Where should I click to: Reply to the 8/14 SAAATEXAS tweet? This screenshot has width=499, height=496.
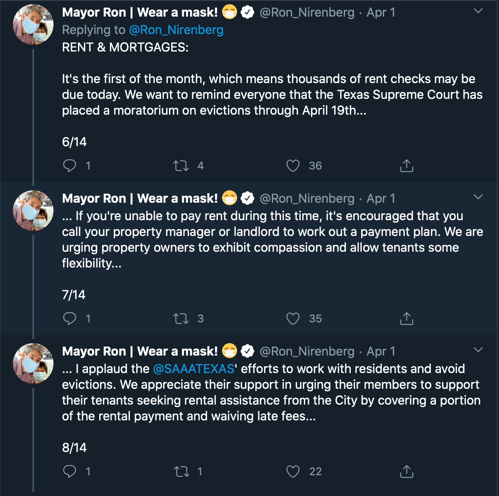pos(70,471)
